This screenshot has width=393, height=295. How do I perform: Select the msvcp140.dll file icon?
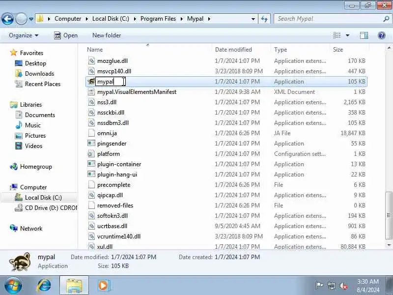pos(91,71)
